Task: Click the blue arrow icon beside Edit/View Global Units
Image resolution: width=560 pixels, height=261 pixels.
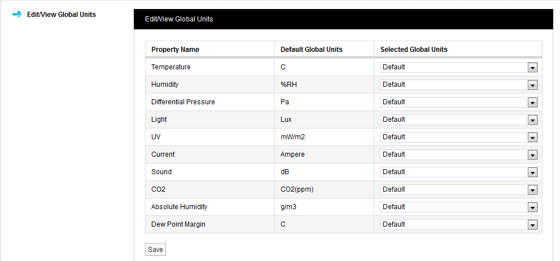Action: pyautogui.click(x=17, y=14)
